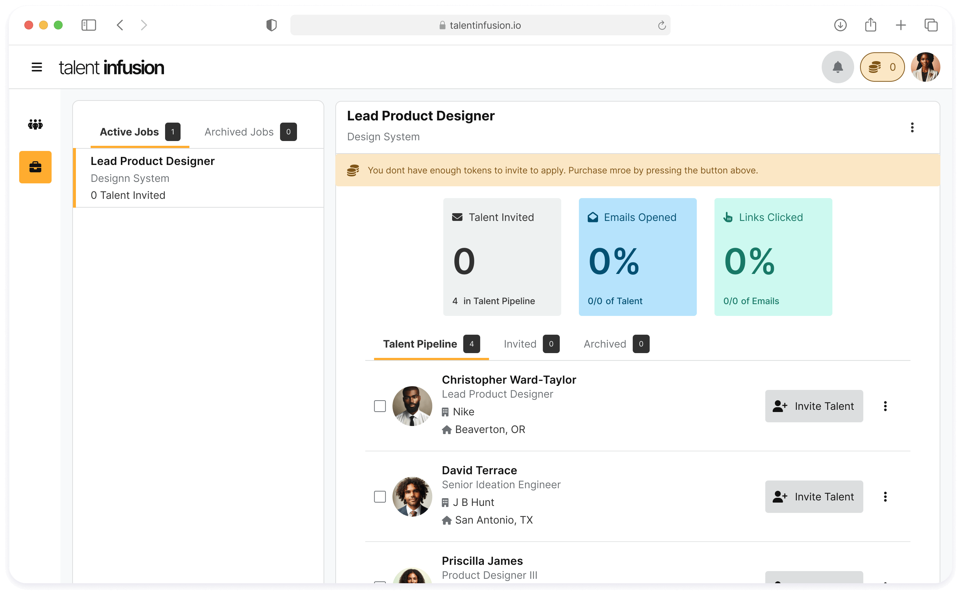Viewport: 961px width, 595px height.
Task: Click the talentinfusion.io address bar
Action: [x=480, y=25]
